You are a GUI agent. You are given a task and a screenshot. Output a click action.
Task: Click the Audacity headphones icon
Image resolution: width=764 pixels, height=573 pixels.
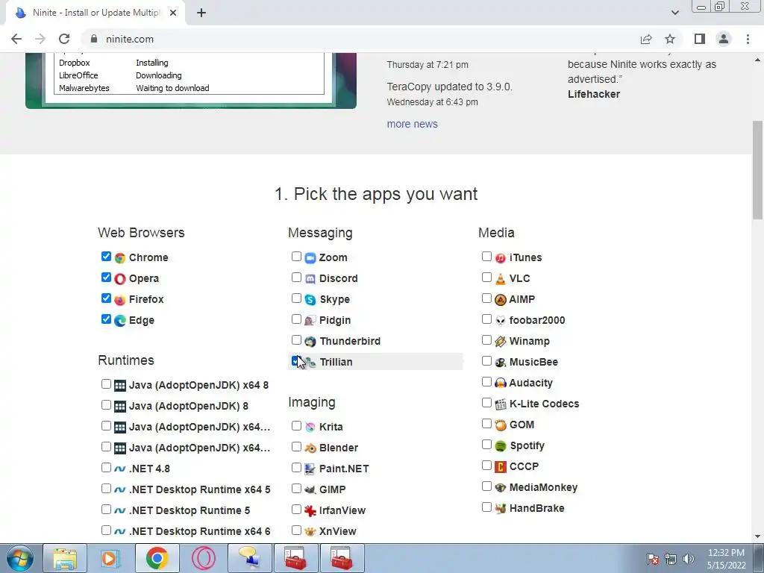click(x=501, y=383)
